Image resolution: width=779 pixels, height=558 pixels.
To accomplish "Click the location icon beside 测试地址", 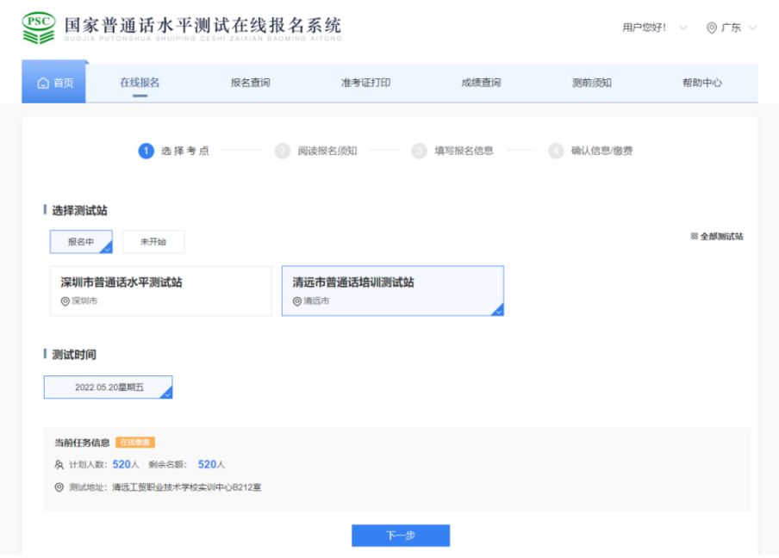I will pyautogui.click(x=59, y=487).
